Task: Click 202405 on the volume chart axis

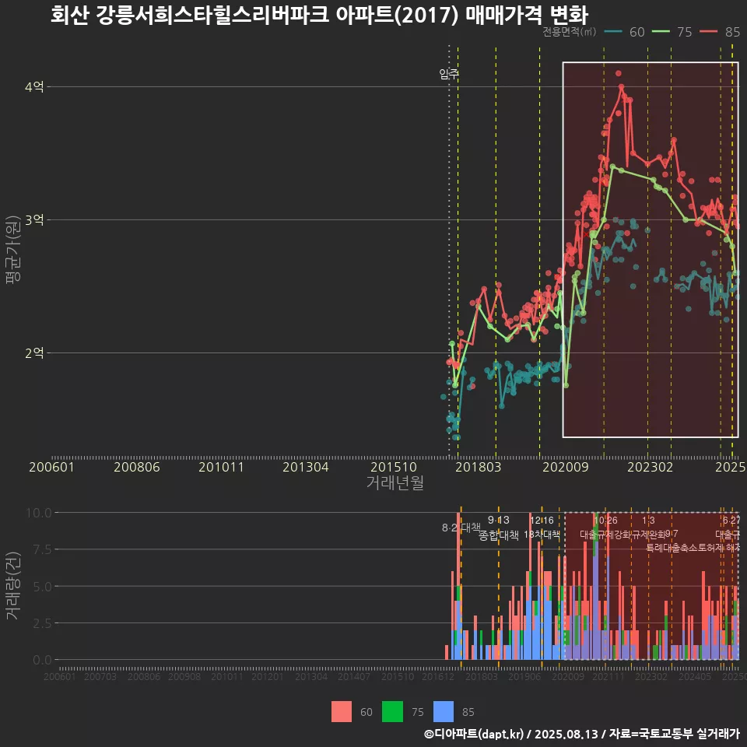Action: pyautogui.click(x=695, y=676)
